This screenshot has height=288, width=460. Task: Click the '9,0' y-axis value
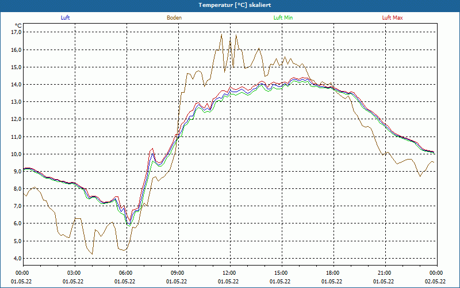[18, 171]
